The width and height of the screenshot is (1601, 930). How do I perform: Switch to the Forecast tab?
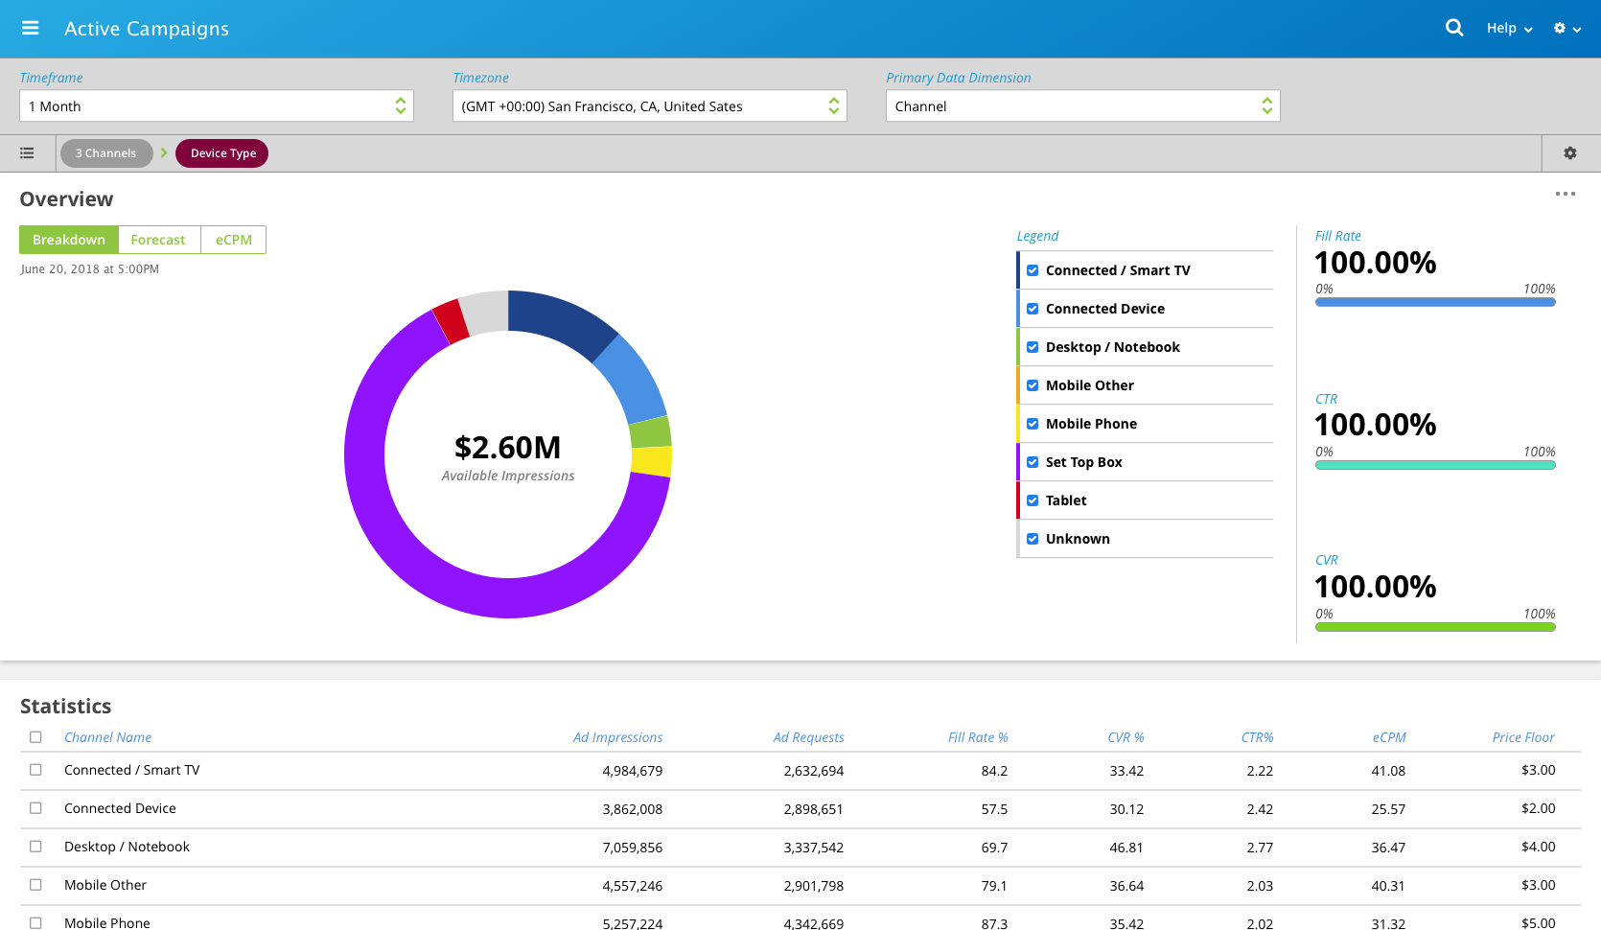[158, 240]
